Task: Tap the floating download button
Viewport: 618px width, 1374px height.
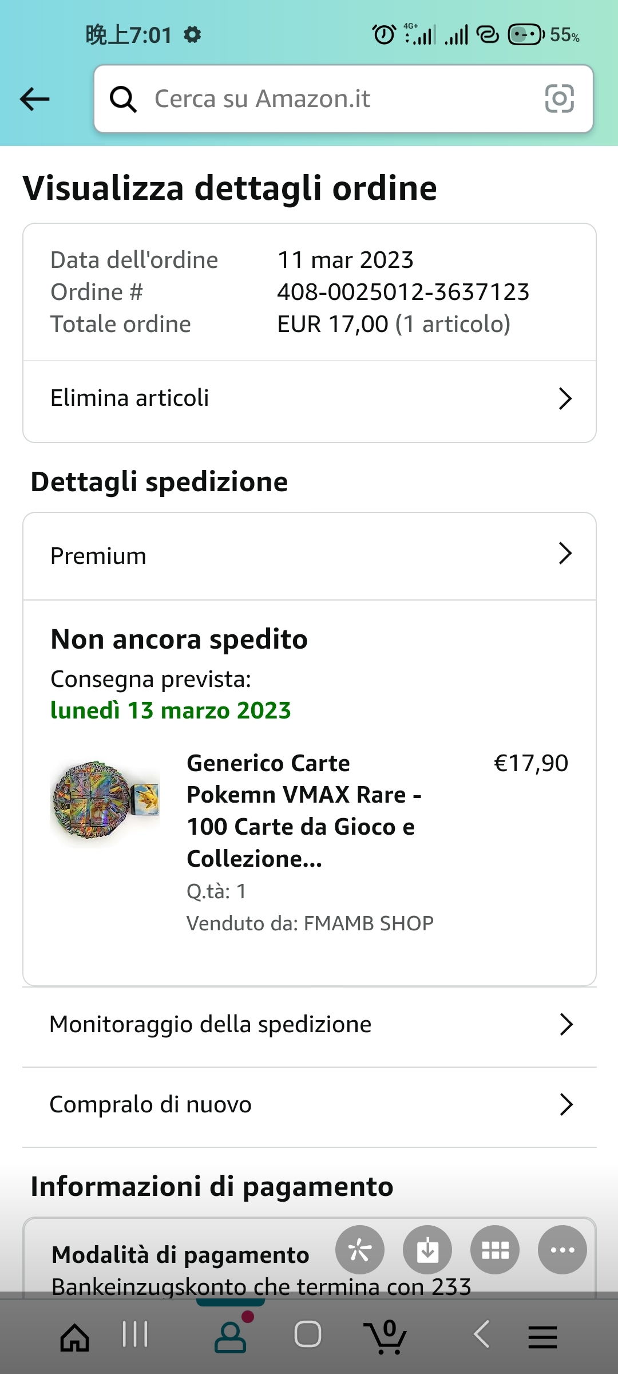Action: (x=427, y=1250)
